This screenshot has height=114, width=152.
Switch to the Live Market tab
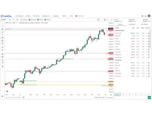[x=132, y=24]
